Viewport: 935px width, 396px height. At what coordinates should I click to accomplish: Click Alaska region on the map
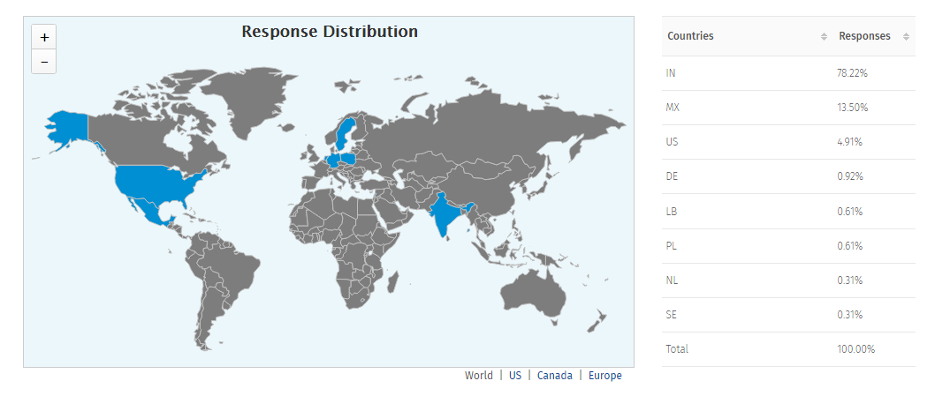click(67, 130)
